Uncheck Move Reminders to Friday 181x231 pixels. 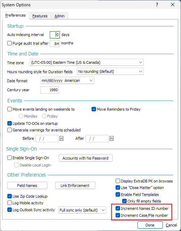click(x=94, y=109)
